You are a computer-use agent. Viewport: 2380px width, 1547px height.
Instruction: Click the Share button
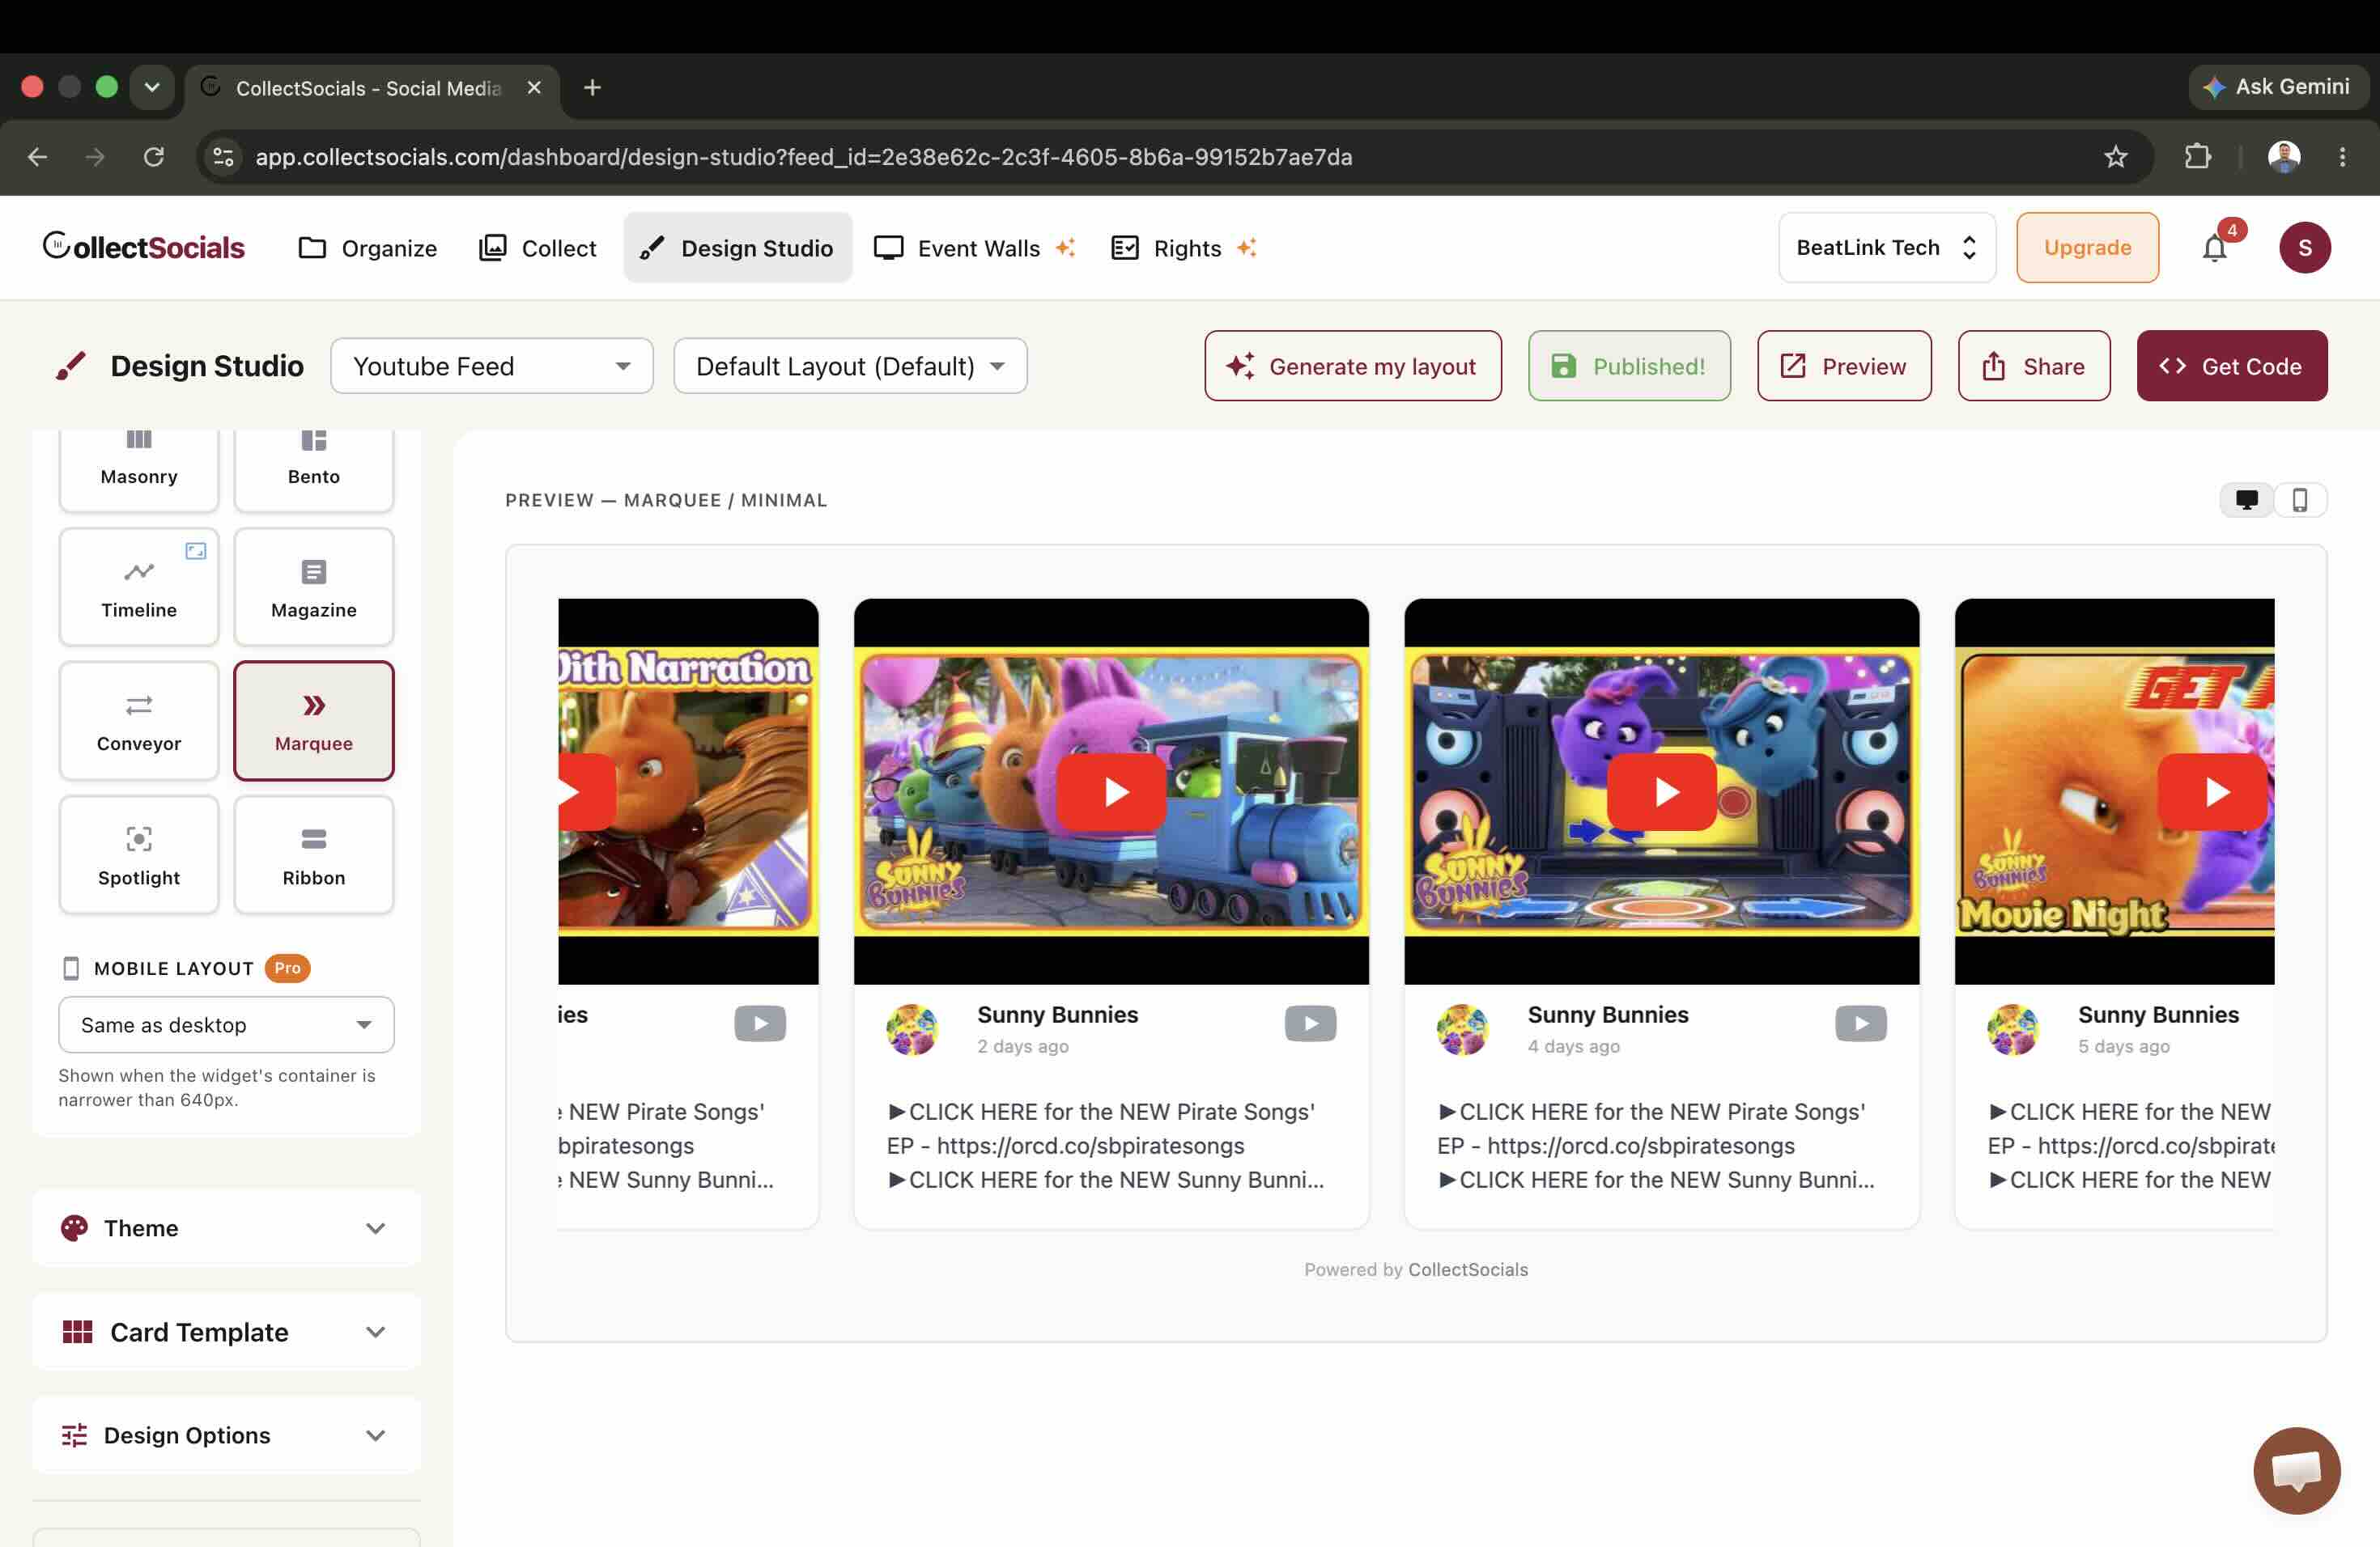coord(2034,366)
